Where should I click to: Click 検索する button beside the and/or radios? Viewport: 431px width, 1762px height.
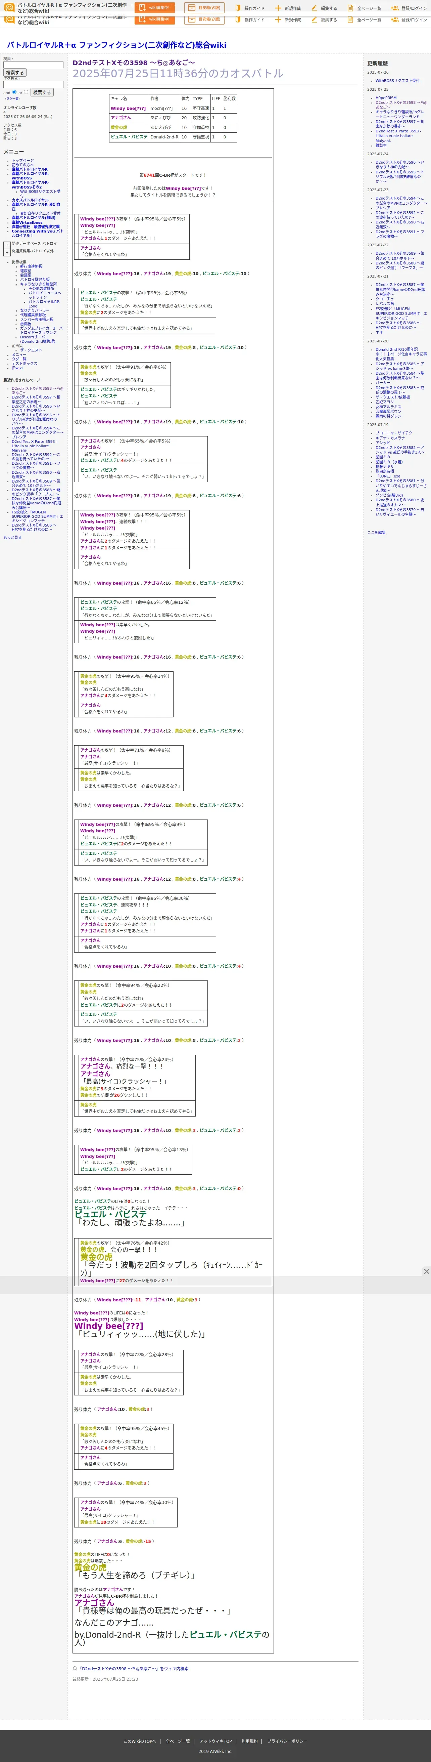pos(42,92)
